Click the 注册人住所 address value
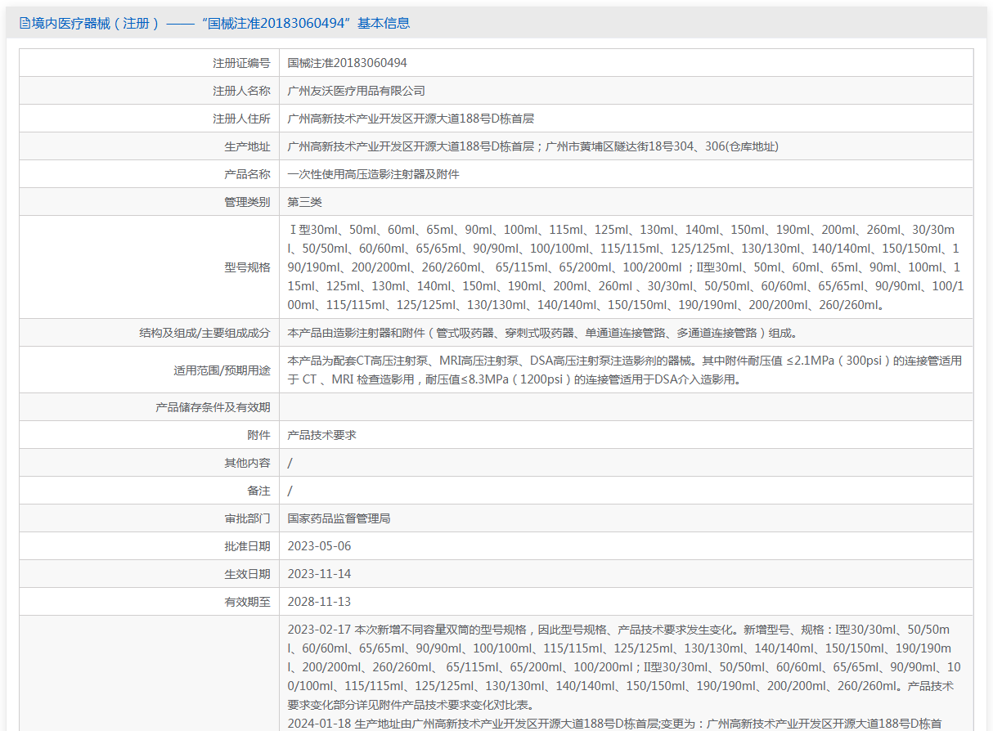The image size is (993, 731). [x=411, y=119]
